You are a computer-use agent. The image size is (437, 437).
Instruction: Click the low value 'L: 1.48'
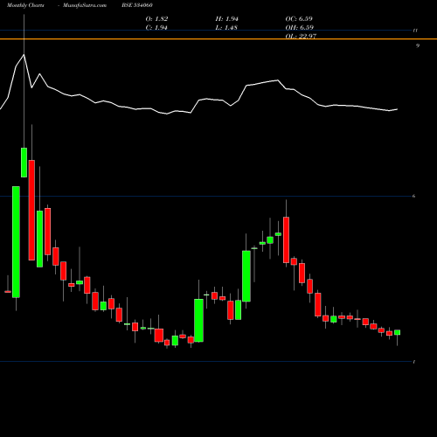(226, 28)
